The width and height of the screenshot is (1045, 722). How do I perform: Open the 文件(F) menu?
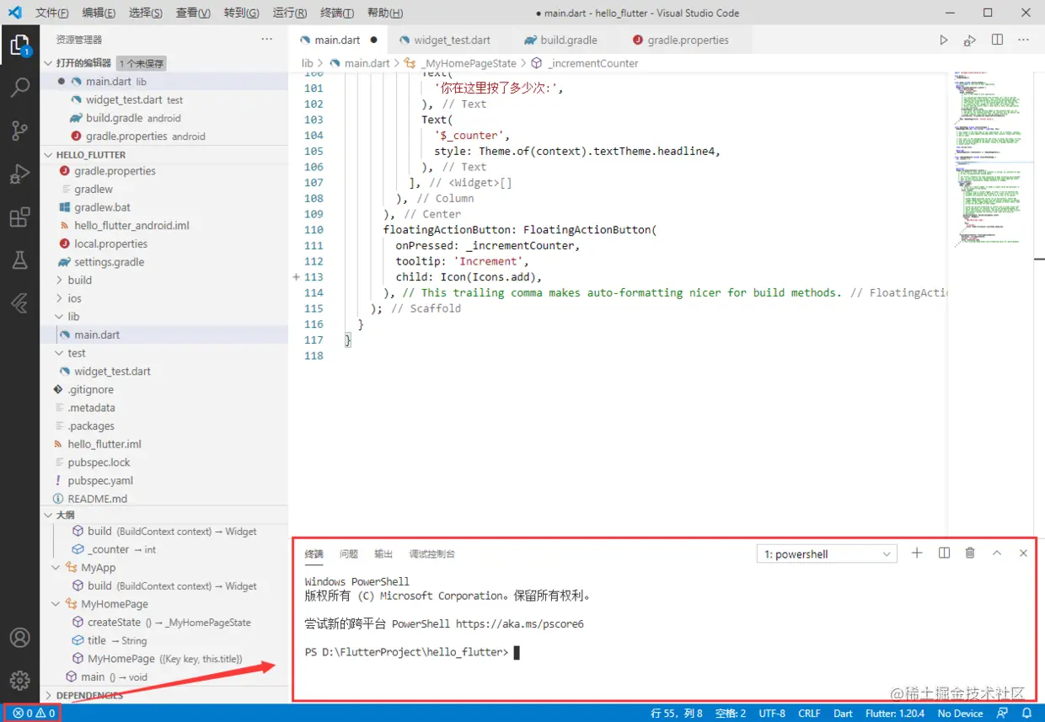click(x=52, y=13)
